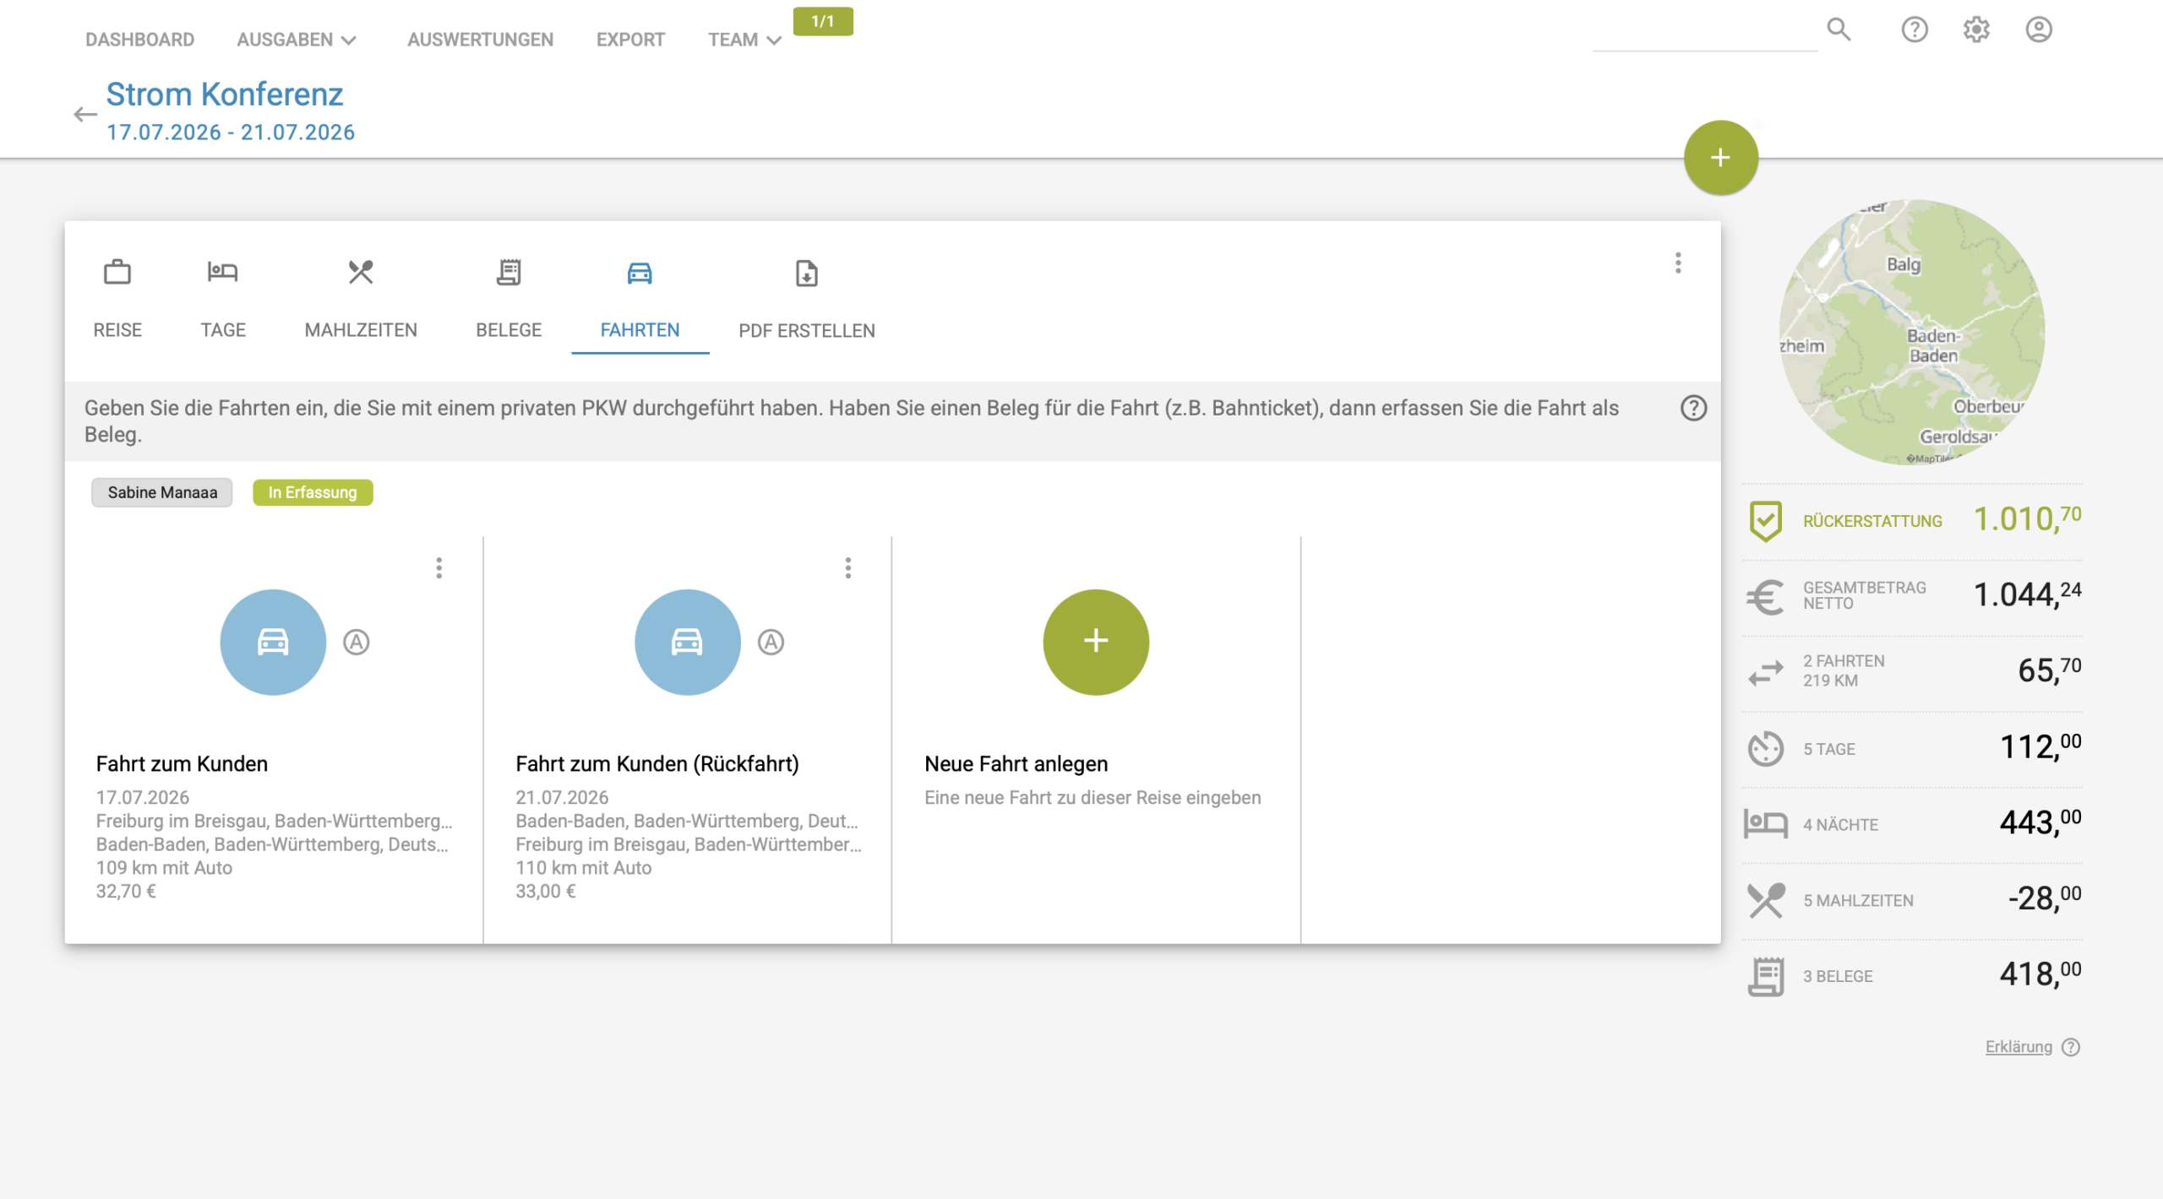
Task: Open the user account profile icon
Action: (2039, 30)
